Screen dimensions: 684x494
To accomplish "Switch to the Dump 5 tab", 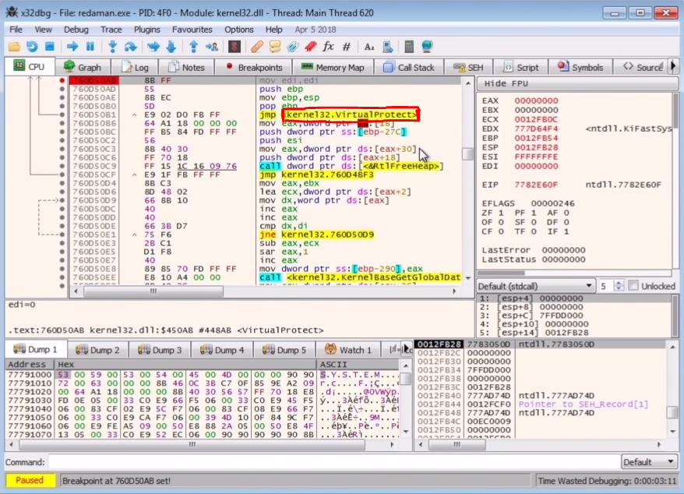I will [x=284, y=350].
